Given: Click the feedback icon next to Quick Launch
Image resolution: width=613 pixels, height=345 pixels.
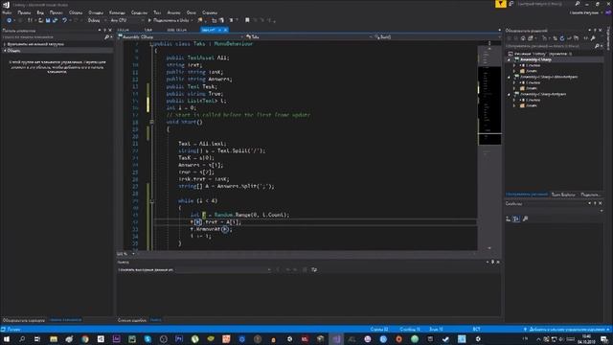Looking at the screenshot, I should click(511, 4).
